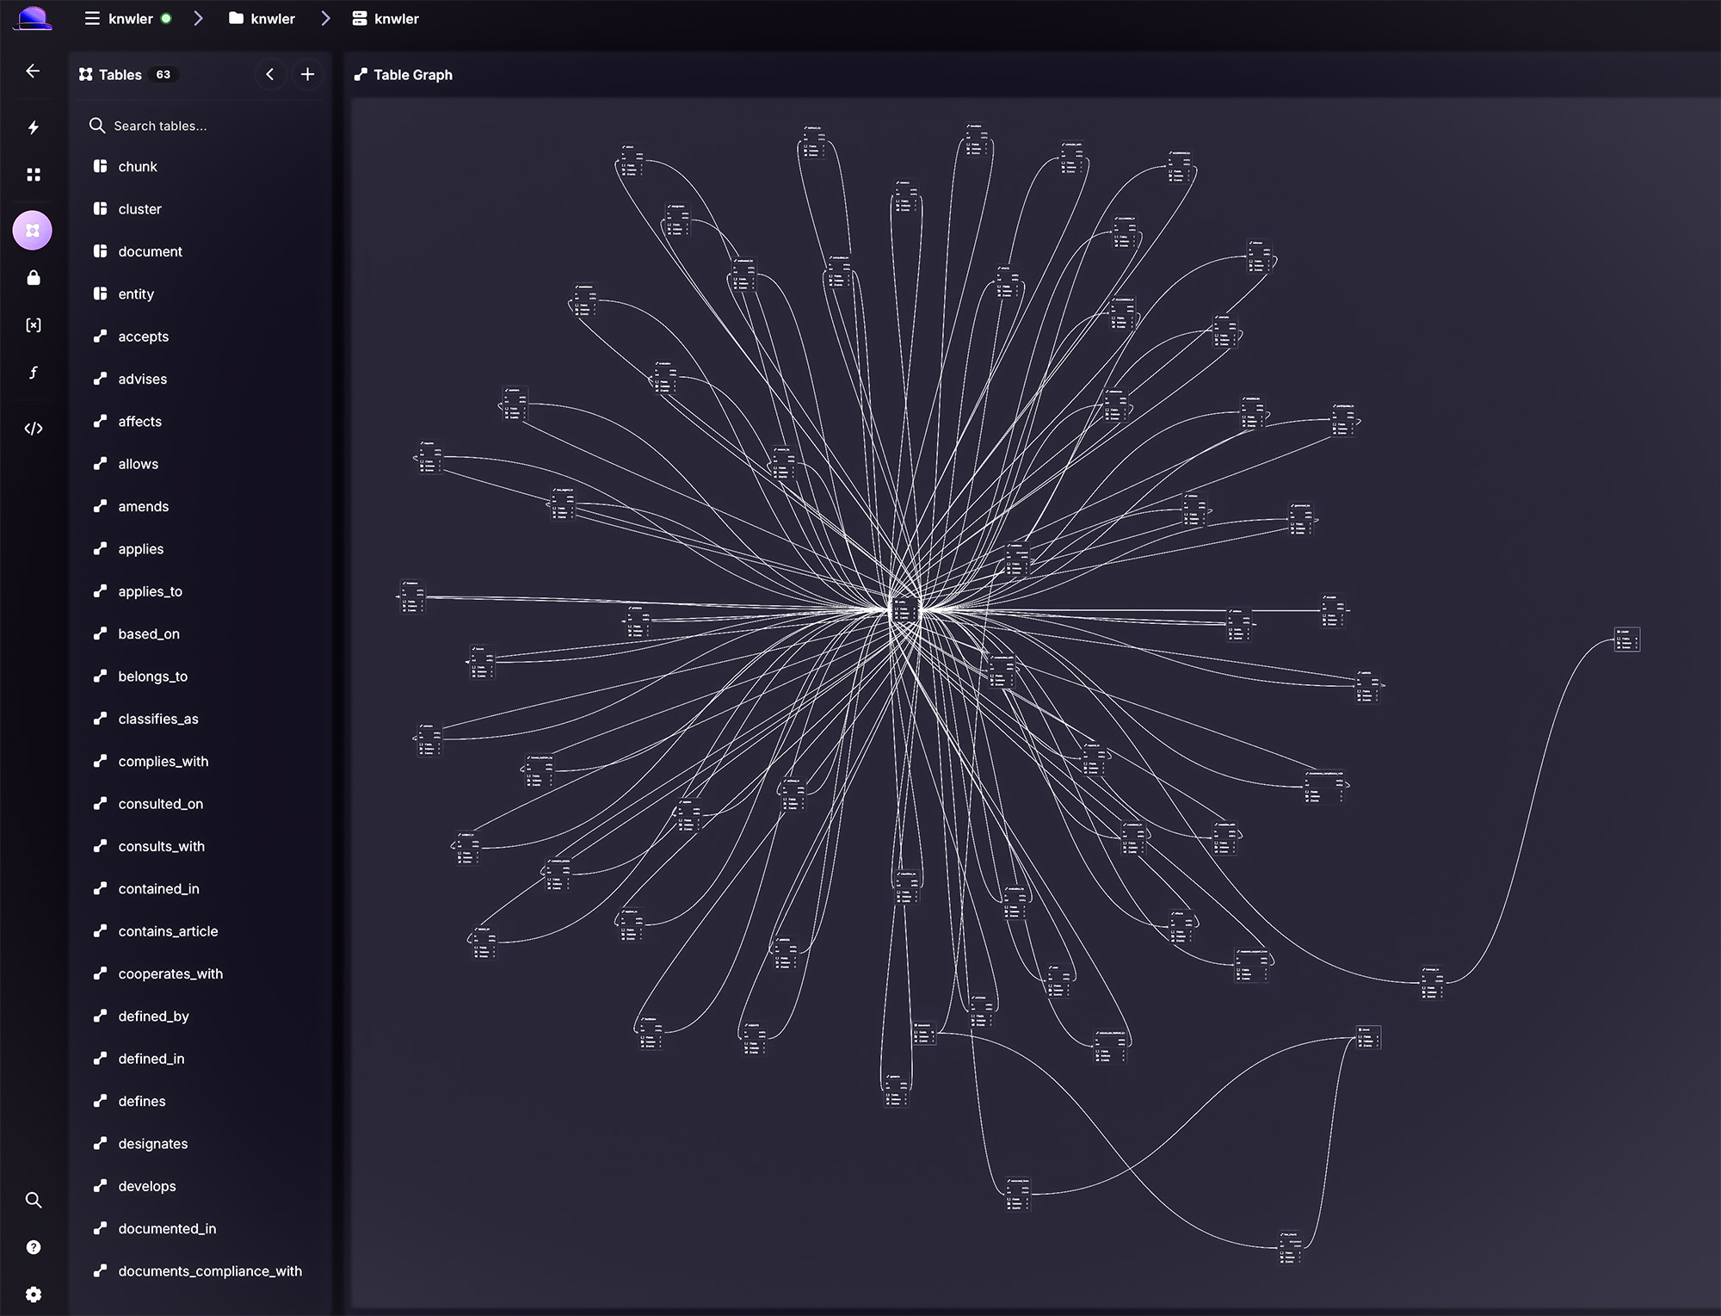Open the bracketed-x parameters icon
1721x1316 pixels.
pos(33,325)
